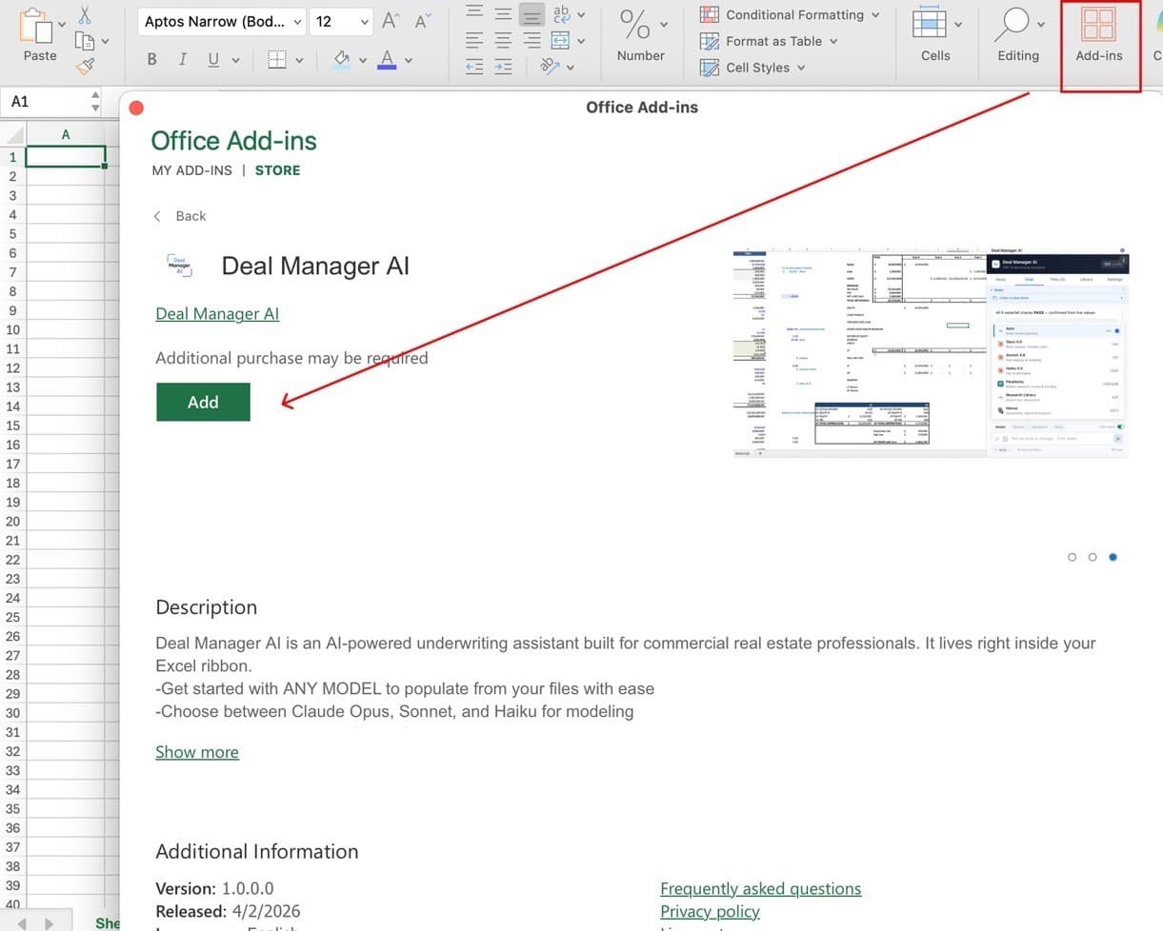Screen dimensions: 1163x931
Task: Click the Cut scissors icon
Action: click(x=85, y=15)
